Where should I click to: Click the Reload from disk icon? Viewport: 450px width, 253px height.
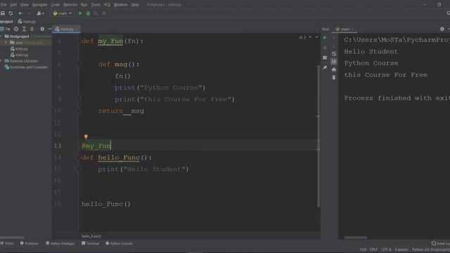(11, 13)
